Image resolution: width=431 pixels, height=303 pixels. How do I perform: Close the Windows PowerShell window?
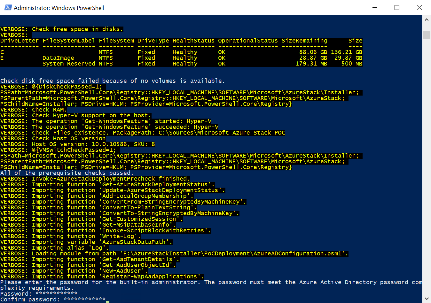419,8
